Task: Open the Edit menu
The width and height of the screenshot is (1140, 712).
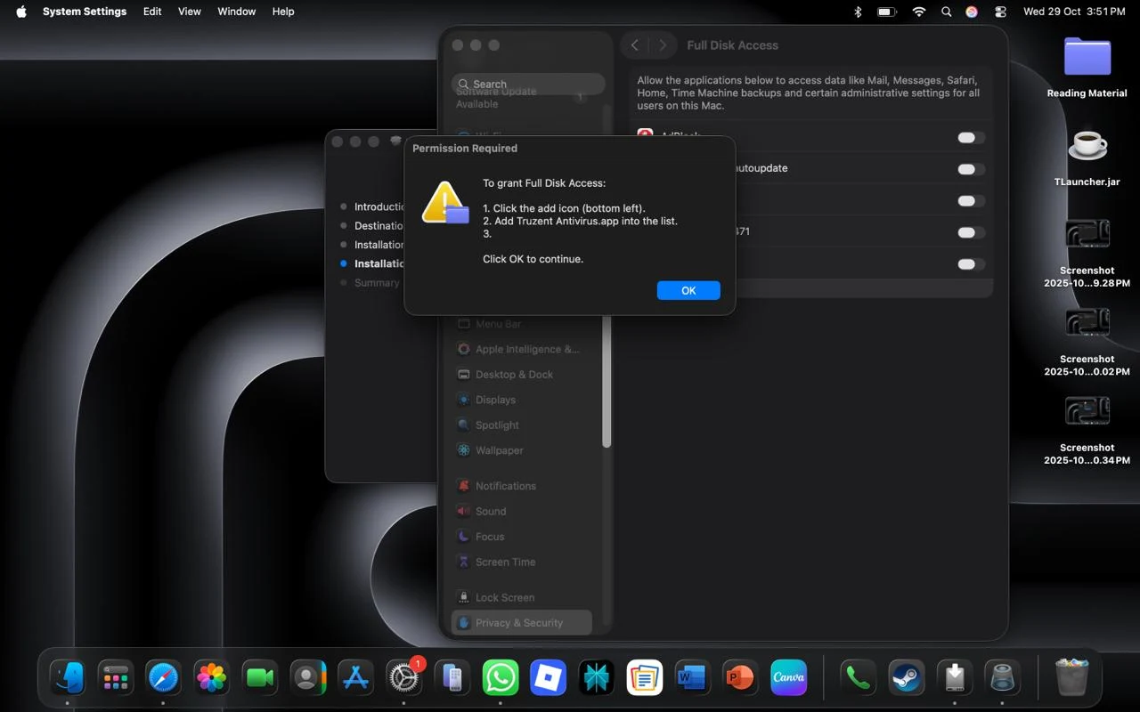Action: point(152,12)
